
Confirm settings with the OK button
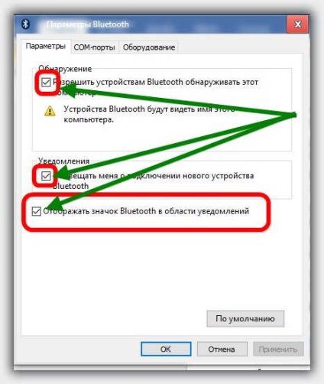click(166, 349)
